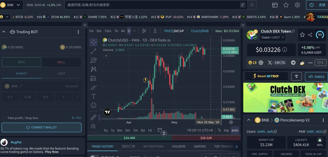Screen dimensions: 328x157
Task: Click the Boost NITRO button
Action: point(266,76)
